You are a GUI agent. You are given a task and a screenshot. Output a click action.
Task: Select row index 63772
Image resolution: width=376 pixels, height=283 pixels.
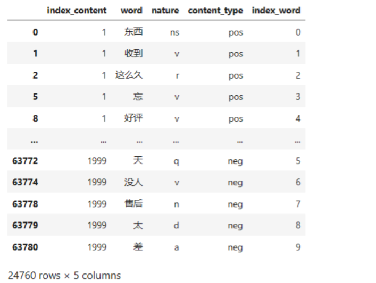point(25,161)
